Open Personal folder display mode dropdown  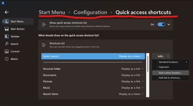pyautogui.click(x=132, y=69)
